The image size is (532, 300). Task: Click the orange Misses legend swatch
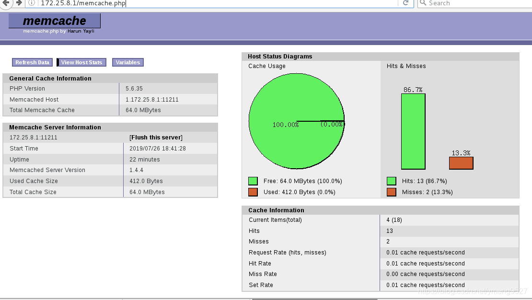pos(391,192)
